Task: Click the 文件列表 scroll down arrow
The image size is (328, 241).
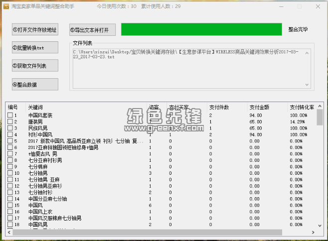Action: pyautogui.click(x=307, y=85)
